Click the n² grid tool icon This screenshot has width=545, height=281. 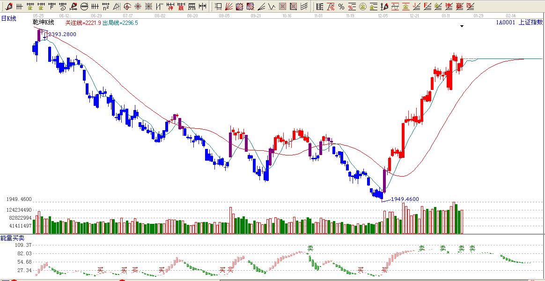[x=106, y=7]
